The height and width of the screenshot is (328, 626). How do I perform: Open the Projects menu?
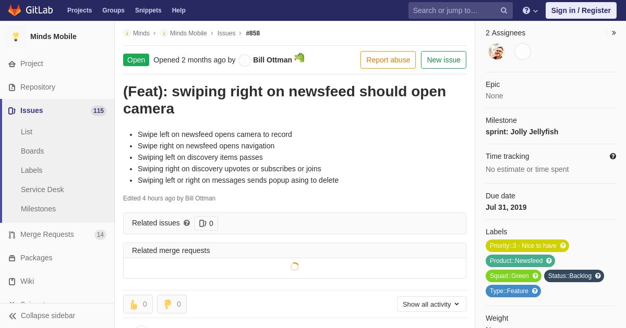click(80, 10)
